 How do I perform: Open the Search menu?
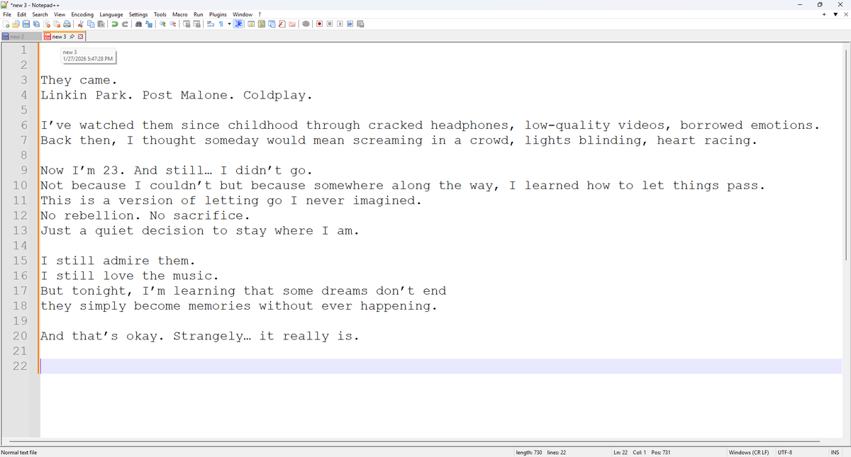pyautogui.click(x=40, y=14)
